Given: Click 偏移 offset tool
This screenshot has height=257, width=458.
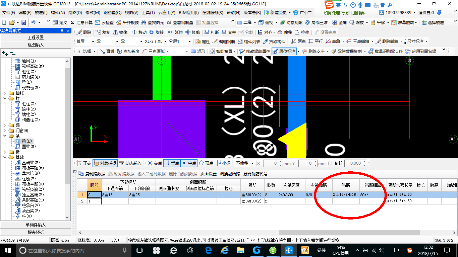Looking at the screenshot, I should pos(284,32).
